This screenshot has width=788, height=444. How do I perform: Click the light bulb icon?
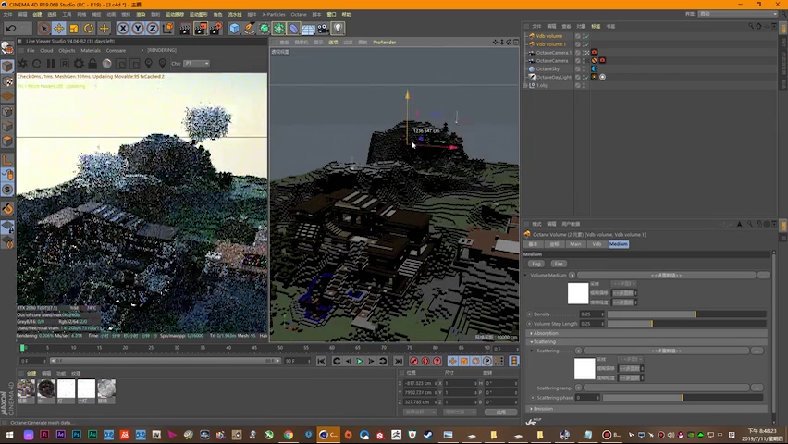[339, 29]
